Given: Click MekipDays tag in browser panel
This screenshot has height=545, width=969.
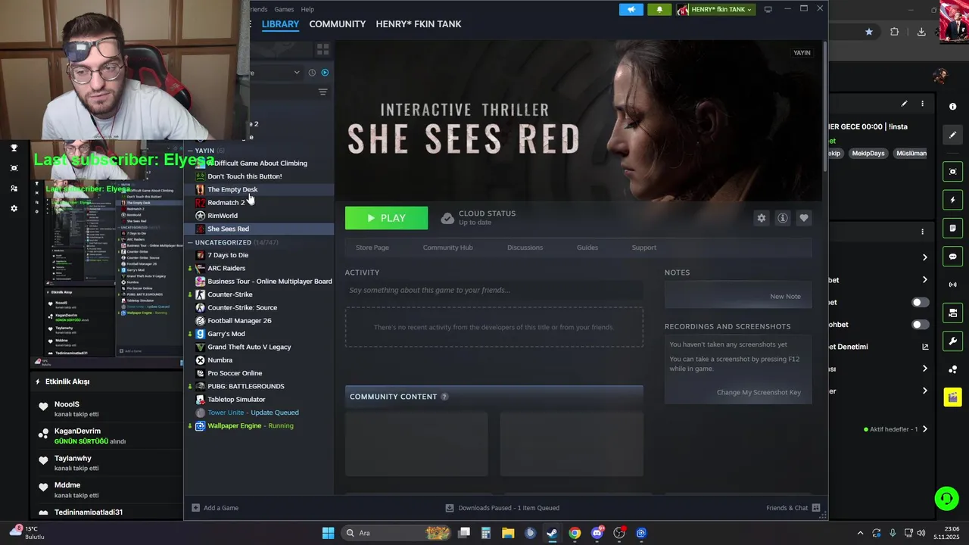Looking at the screenshot, I should [868, 153].
